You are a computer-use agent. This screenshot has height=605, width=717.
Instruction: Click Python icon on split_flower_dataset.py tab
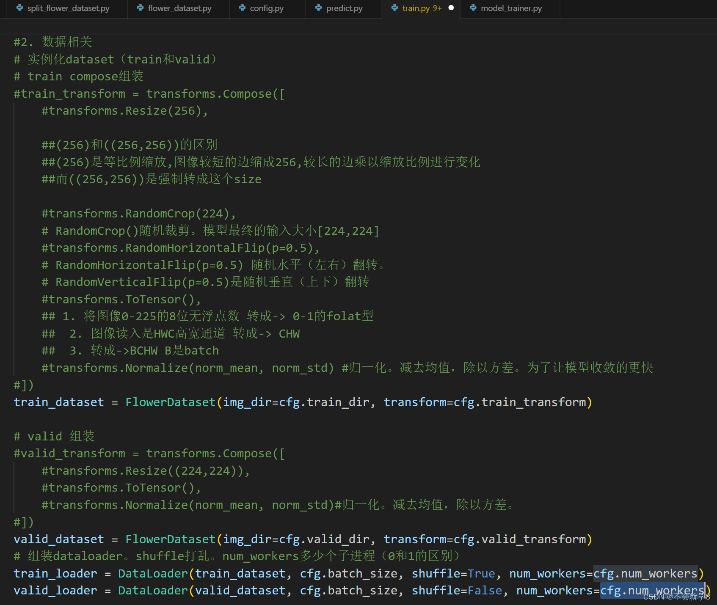click(19, 8)
